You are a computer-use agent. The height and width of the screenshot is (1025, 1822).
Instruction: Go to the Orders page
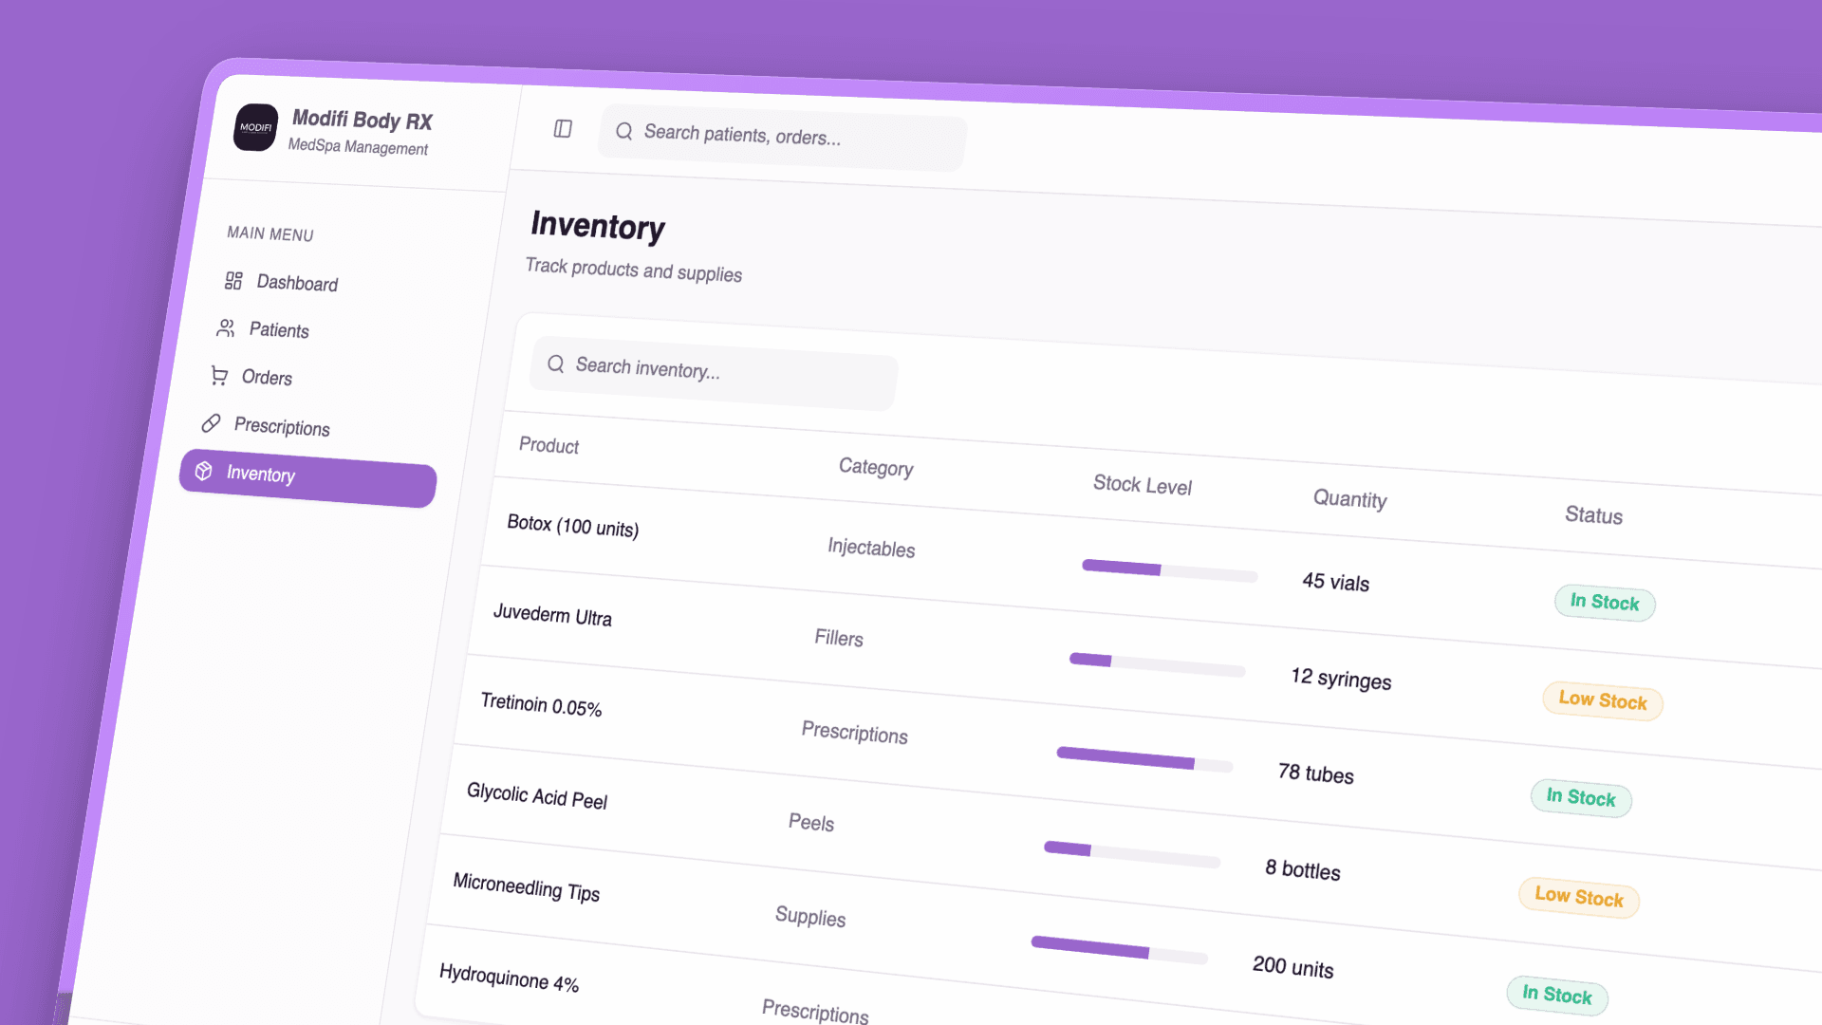pyautogui.click(x=267, y=378)
